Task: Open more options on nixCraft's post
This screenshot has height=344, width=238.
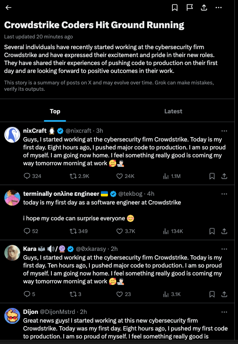Action: coord(224,131)
